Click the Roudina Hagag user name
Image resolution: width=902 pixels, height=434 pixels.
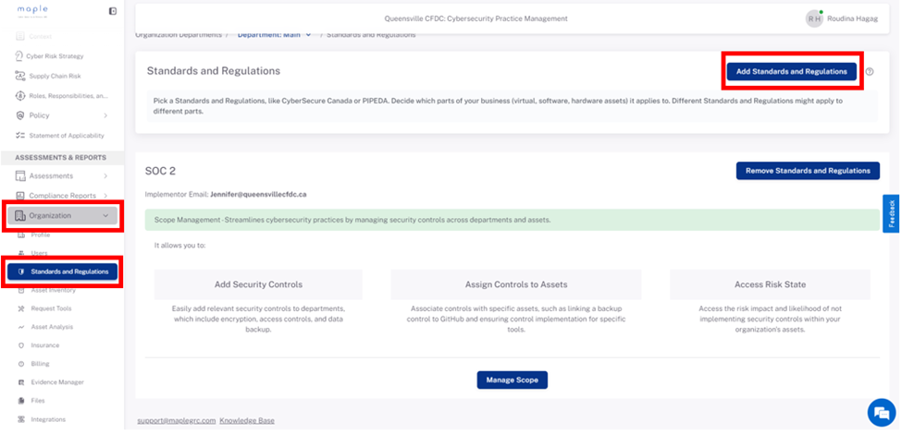click(x=853, y=18)
